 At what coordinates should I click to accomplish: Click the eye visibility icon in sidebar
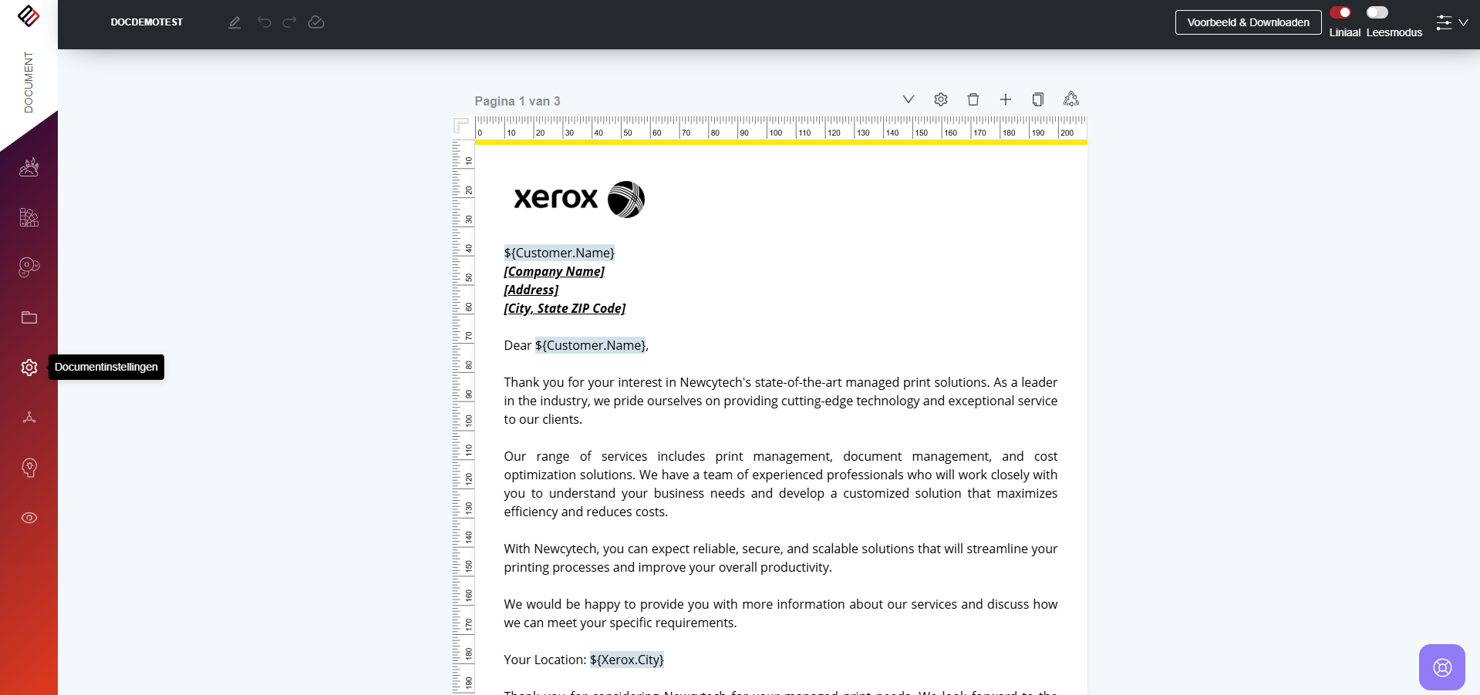29,518
